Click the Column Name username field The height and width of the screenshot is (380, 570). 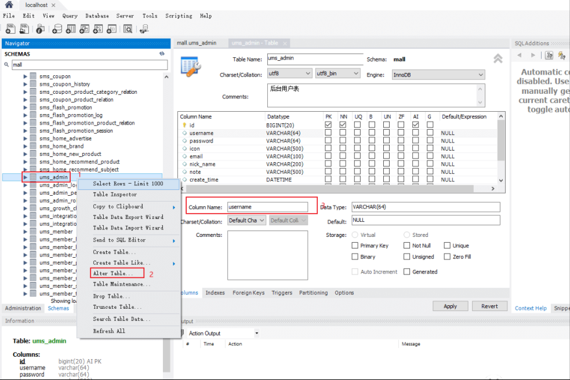click(x=267, y=207)
